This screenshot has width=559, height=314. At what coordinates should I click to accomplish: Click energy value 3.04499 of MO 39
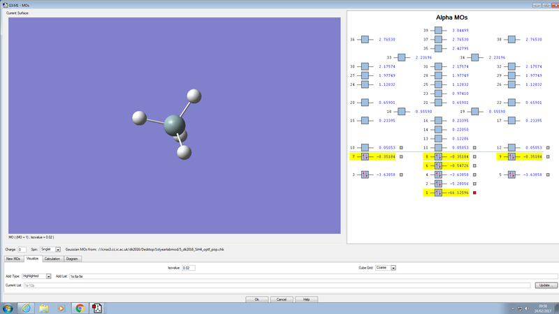(460, 30)
